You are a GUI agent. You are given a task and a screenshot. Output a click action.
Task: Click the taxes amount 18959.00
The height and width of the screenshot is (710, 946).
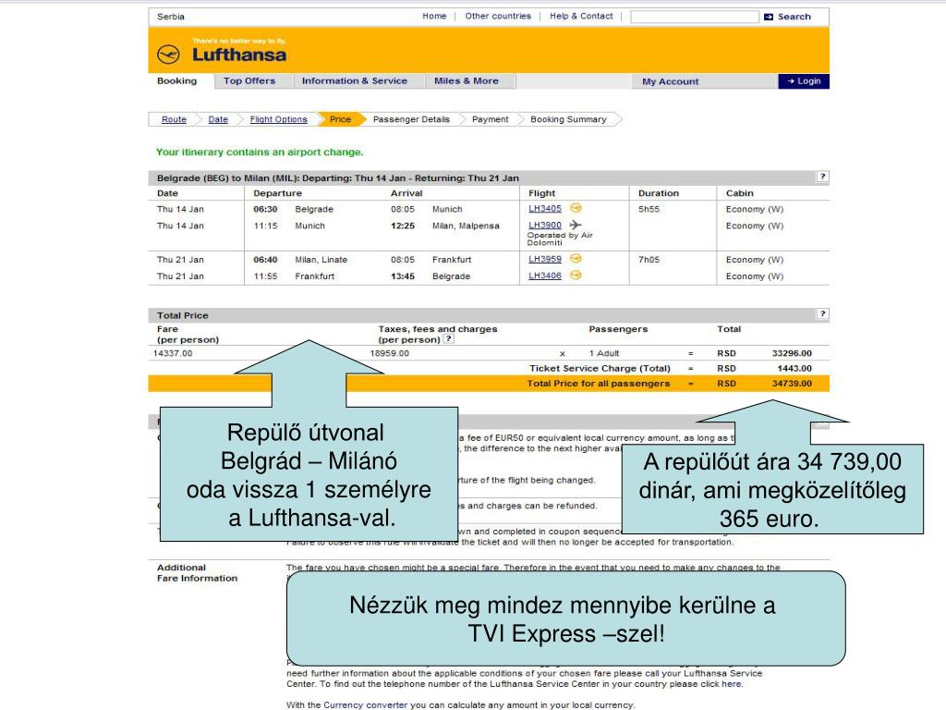coord(389,353)
